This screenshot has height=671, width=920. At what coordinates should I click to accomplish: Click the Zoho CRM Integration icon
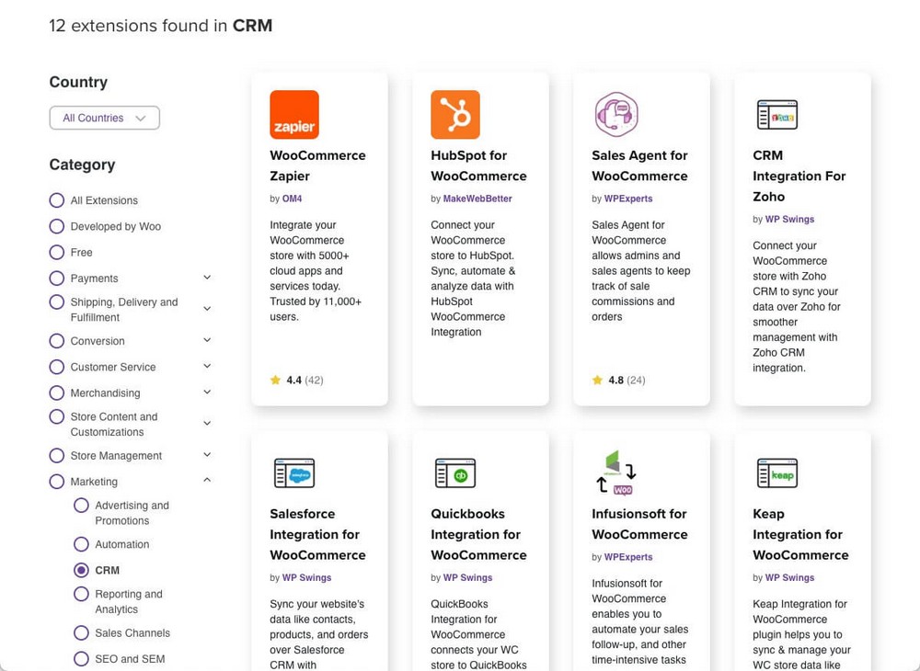(776, 114)
